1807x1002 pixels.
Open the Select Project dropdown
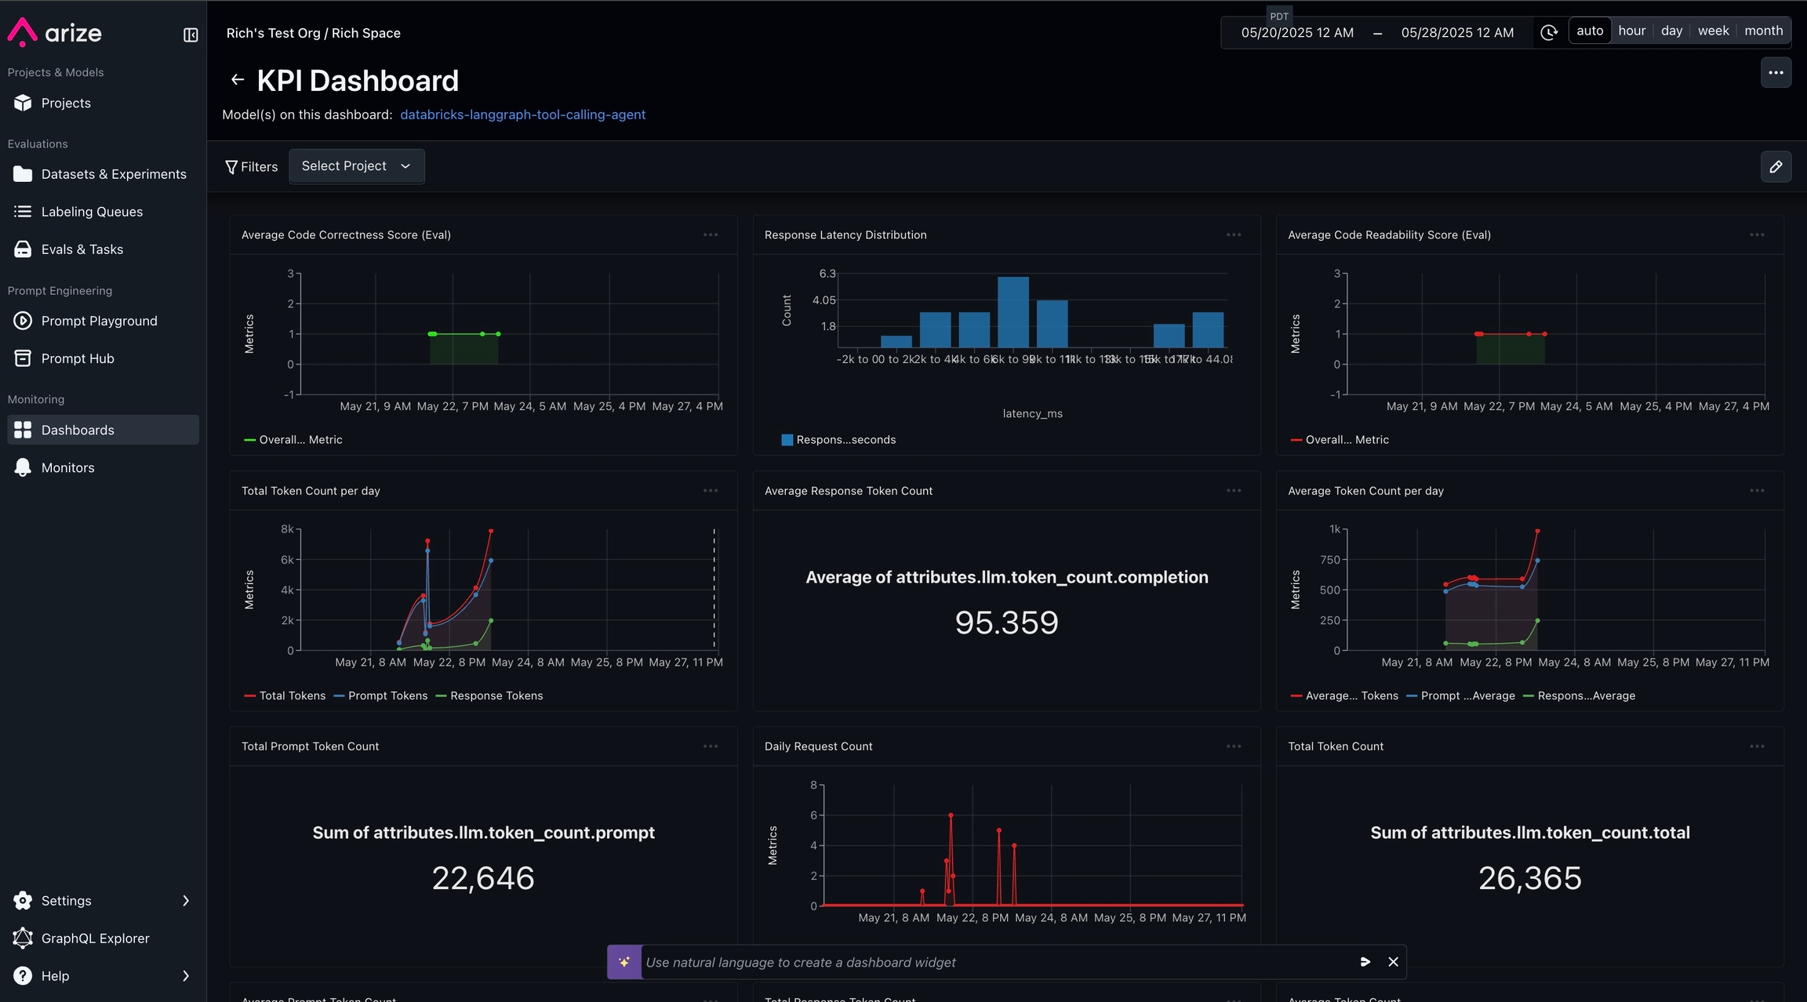point(356,166)
